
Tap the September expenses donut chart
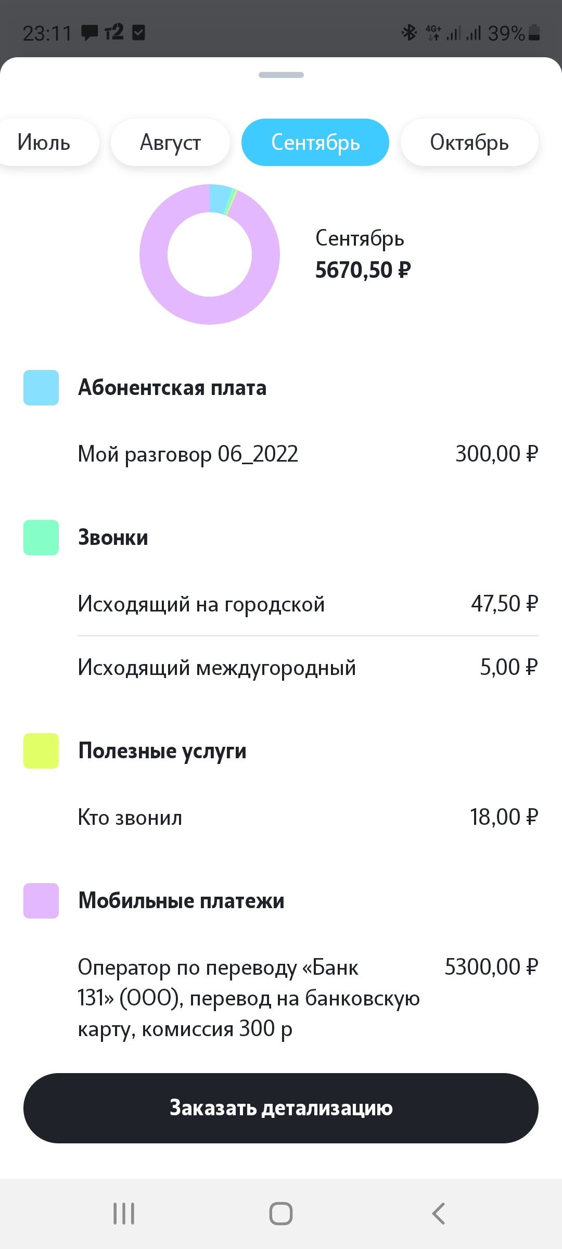point(210,254)
